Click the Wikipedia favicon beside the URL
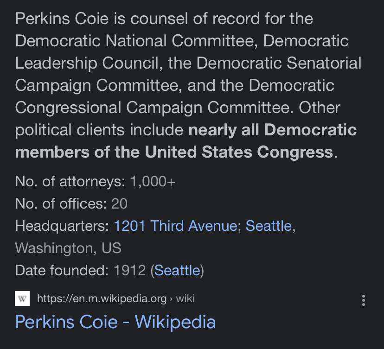The width and height of the screenshot is (384, 349). [x=22, y=298]
